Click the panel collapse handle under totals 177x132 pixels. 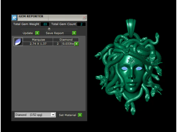pos(49,29)
